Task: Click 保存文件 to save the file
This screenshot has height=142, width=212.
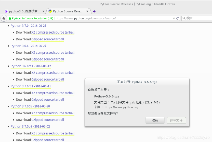Action: pos(176,120)
